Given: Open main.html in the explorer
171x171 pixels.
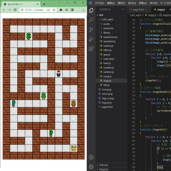Looking at the screenshot, I should [x=109, y=59].
